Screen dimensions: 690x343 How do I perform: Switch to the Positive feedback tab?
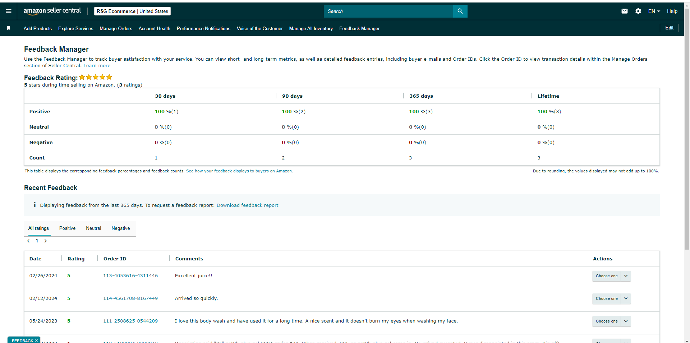[67, 228]
